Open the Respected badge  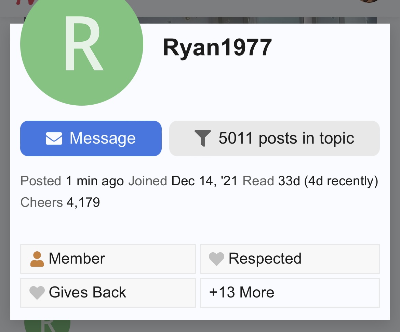click(x=290, y=259)
